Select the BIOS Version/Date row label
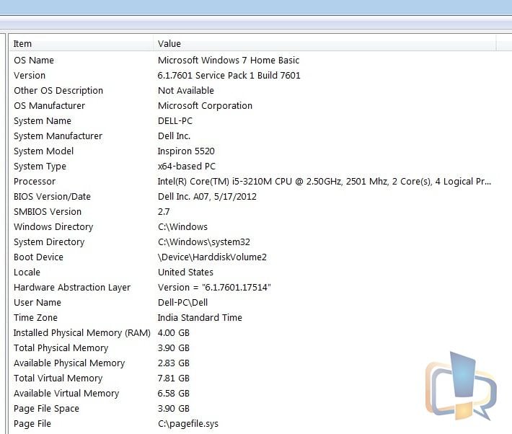Image resolution: width=512 pixels, height=434 pixels. point(52,197)
